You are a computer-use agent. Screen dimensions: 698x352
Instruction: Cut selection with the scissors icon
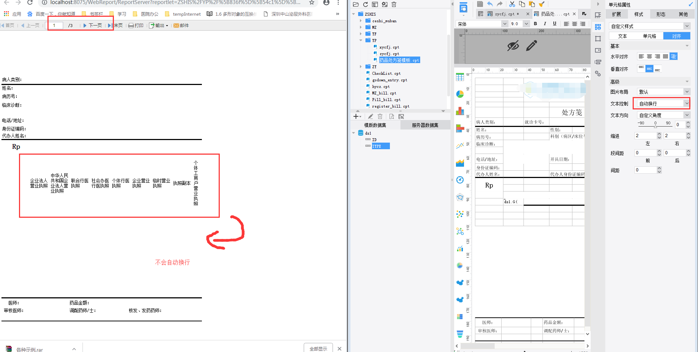pyautogui.click(x=512, y=4)
